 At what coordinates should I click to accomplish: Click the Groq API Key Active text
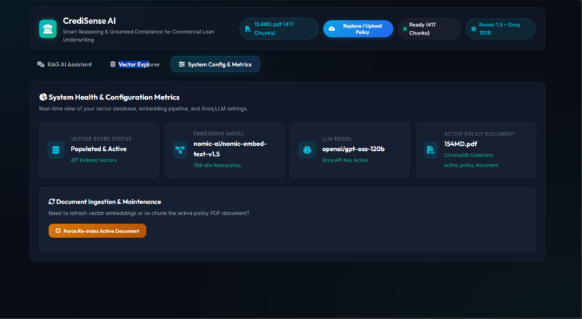345,160
